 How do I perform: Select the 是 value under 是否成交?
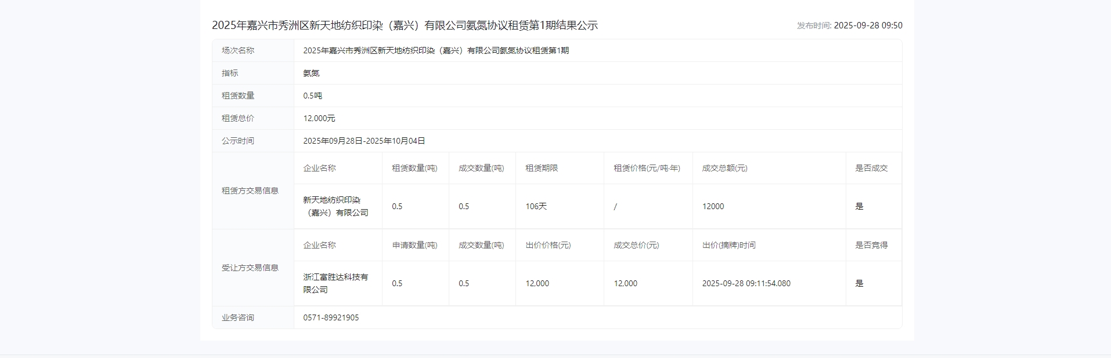coord(859,206)
